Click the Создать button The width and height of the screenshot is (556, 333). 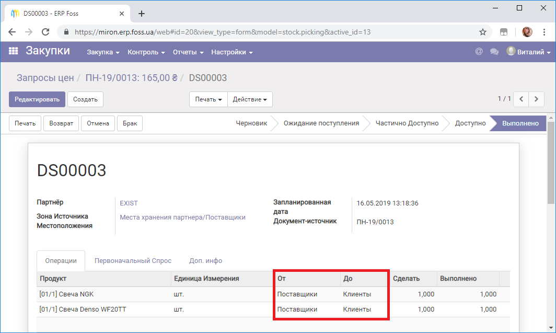tap(85, 99)
